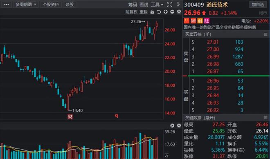Toggle the 前复权 price adjustment setting
Viewport: 270px width, 159px height.
pos(131,12)
